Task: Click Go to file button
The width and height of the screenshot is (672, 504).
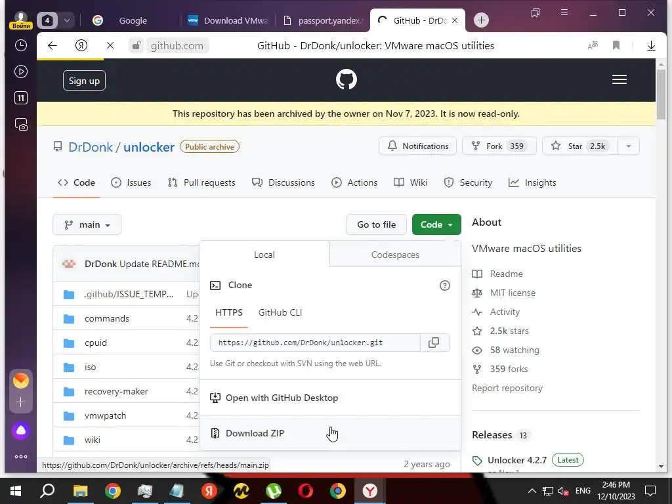Action: pos(376,224)
